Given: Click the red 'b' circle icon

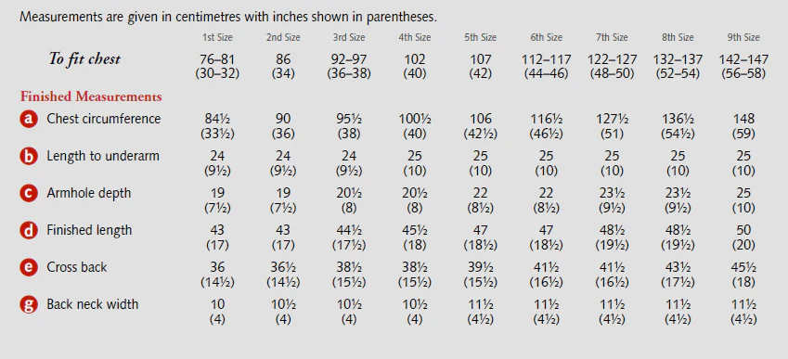Looking at the screenshot, I should [x=29, y=156].
